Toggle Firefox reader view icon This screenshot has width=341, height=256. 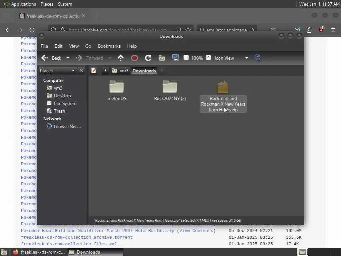179,30
